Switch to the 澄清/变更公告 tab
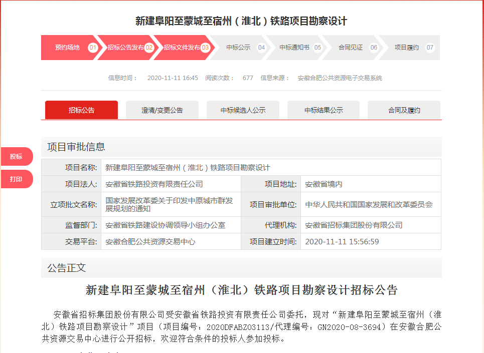484x353 pixels. pyautogui.click(x=162, y=110)
